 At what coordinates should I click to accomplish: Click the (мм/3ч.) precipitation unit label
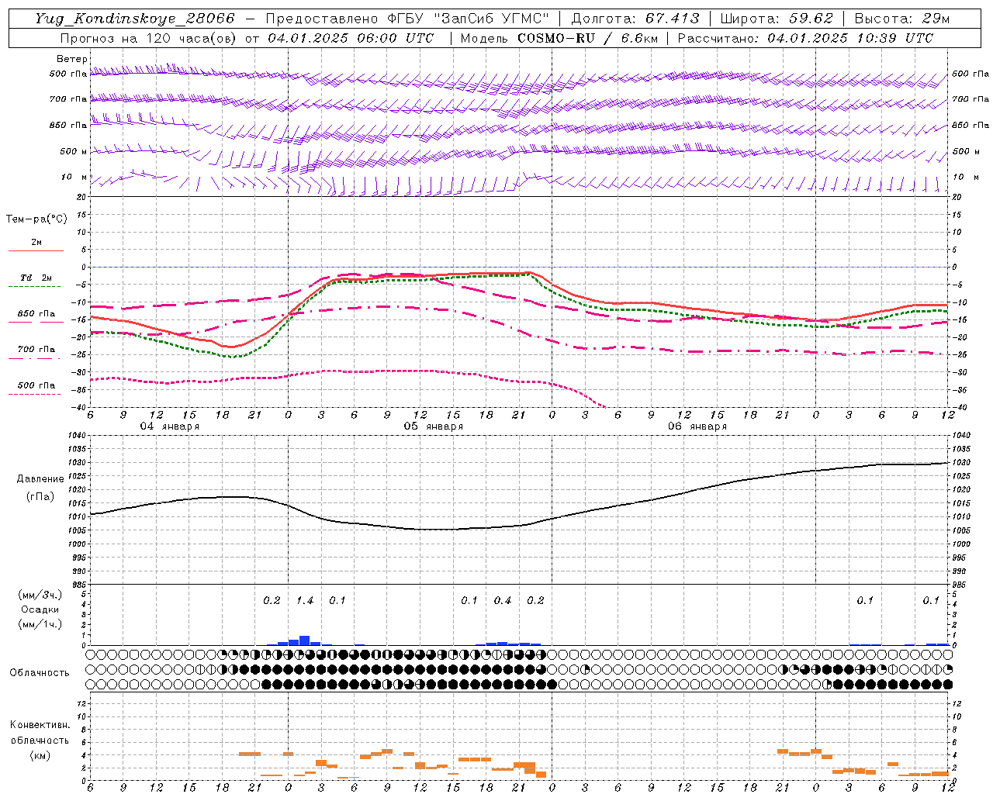pos(39,595)
